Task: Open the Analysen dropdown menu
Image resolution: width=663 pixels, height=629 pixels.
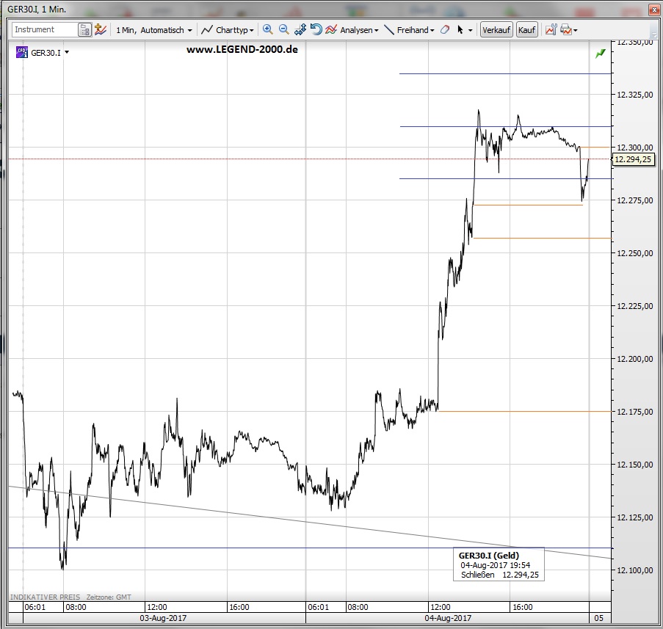Action: (359, 30)
